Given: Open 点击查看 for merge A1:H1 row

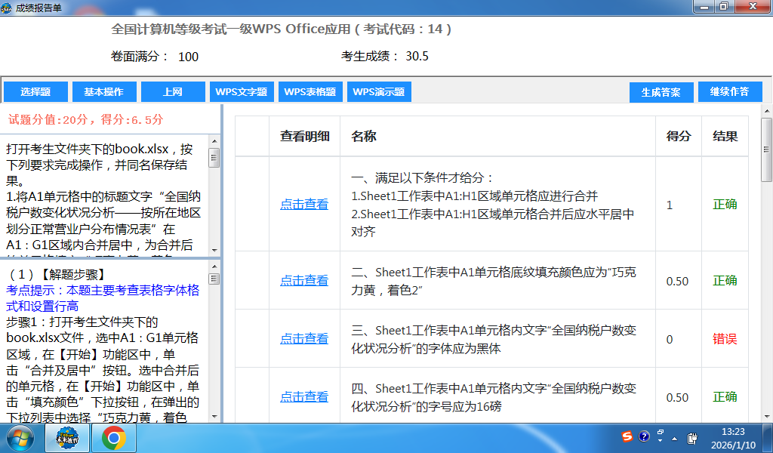Looking at the screenshot, I should [x=304, y=205].
